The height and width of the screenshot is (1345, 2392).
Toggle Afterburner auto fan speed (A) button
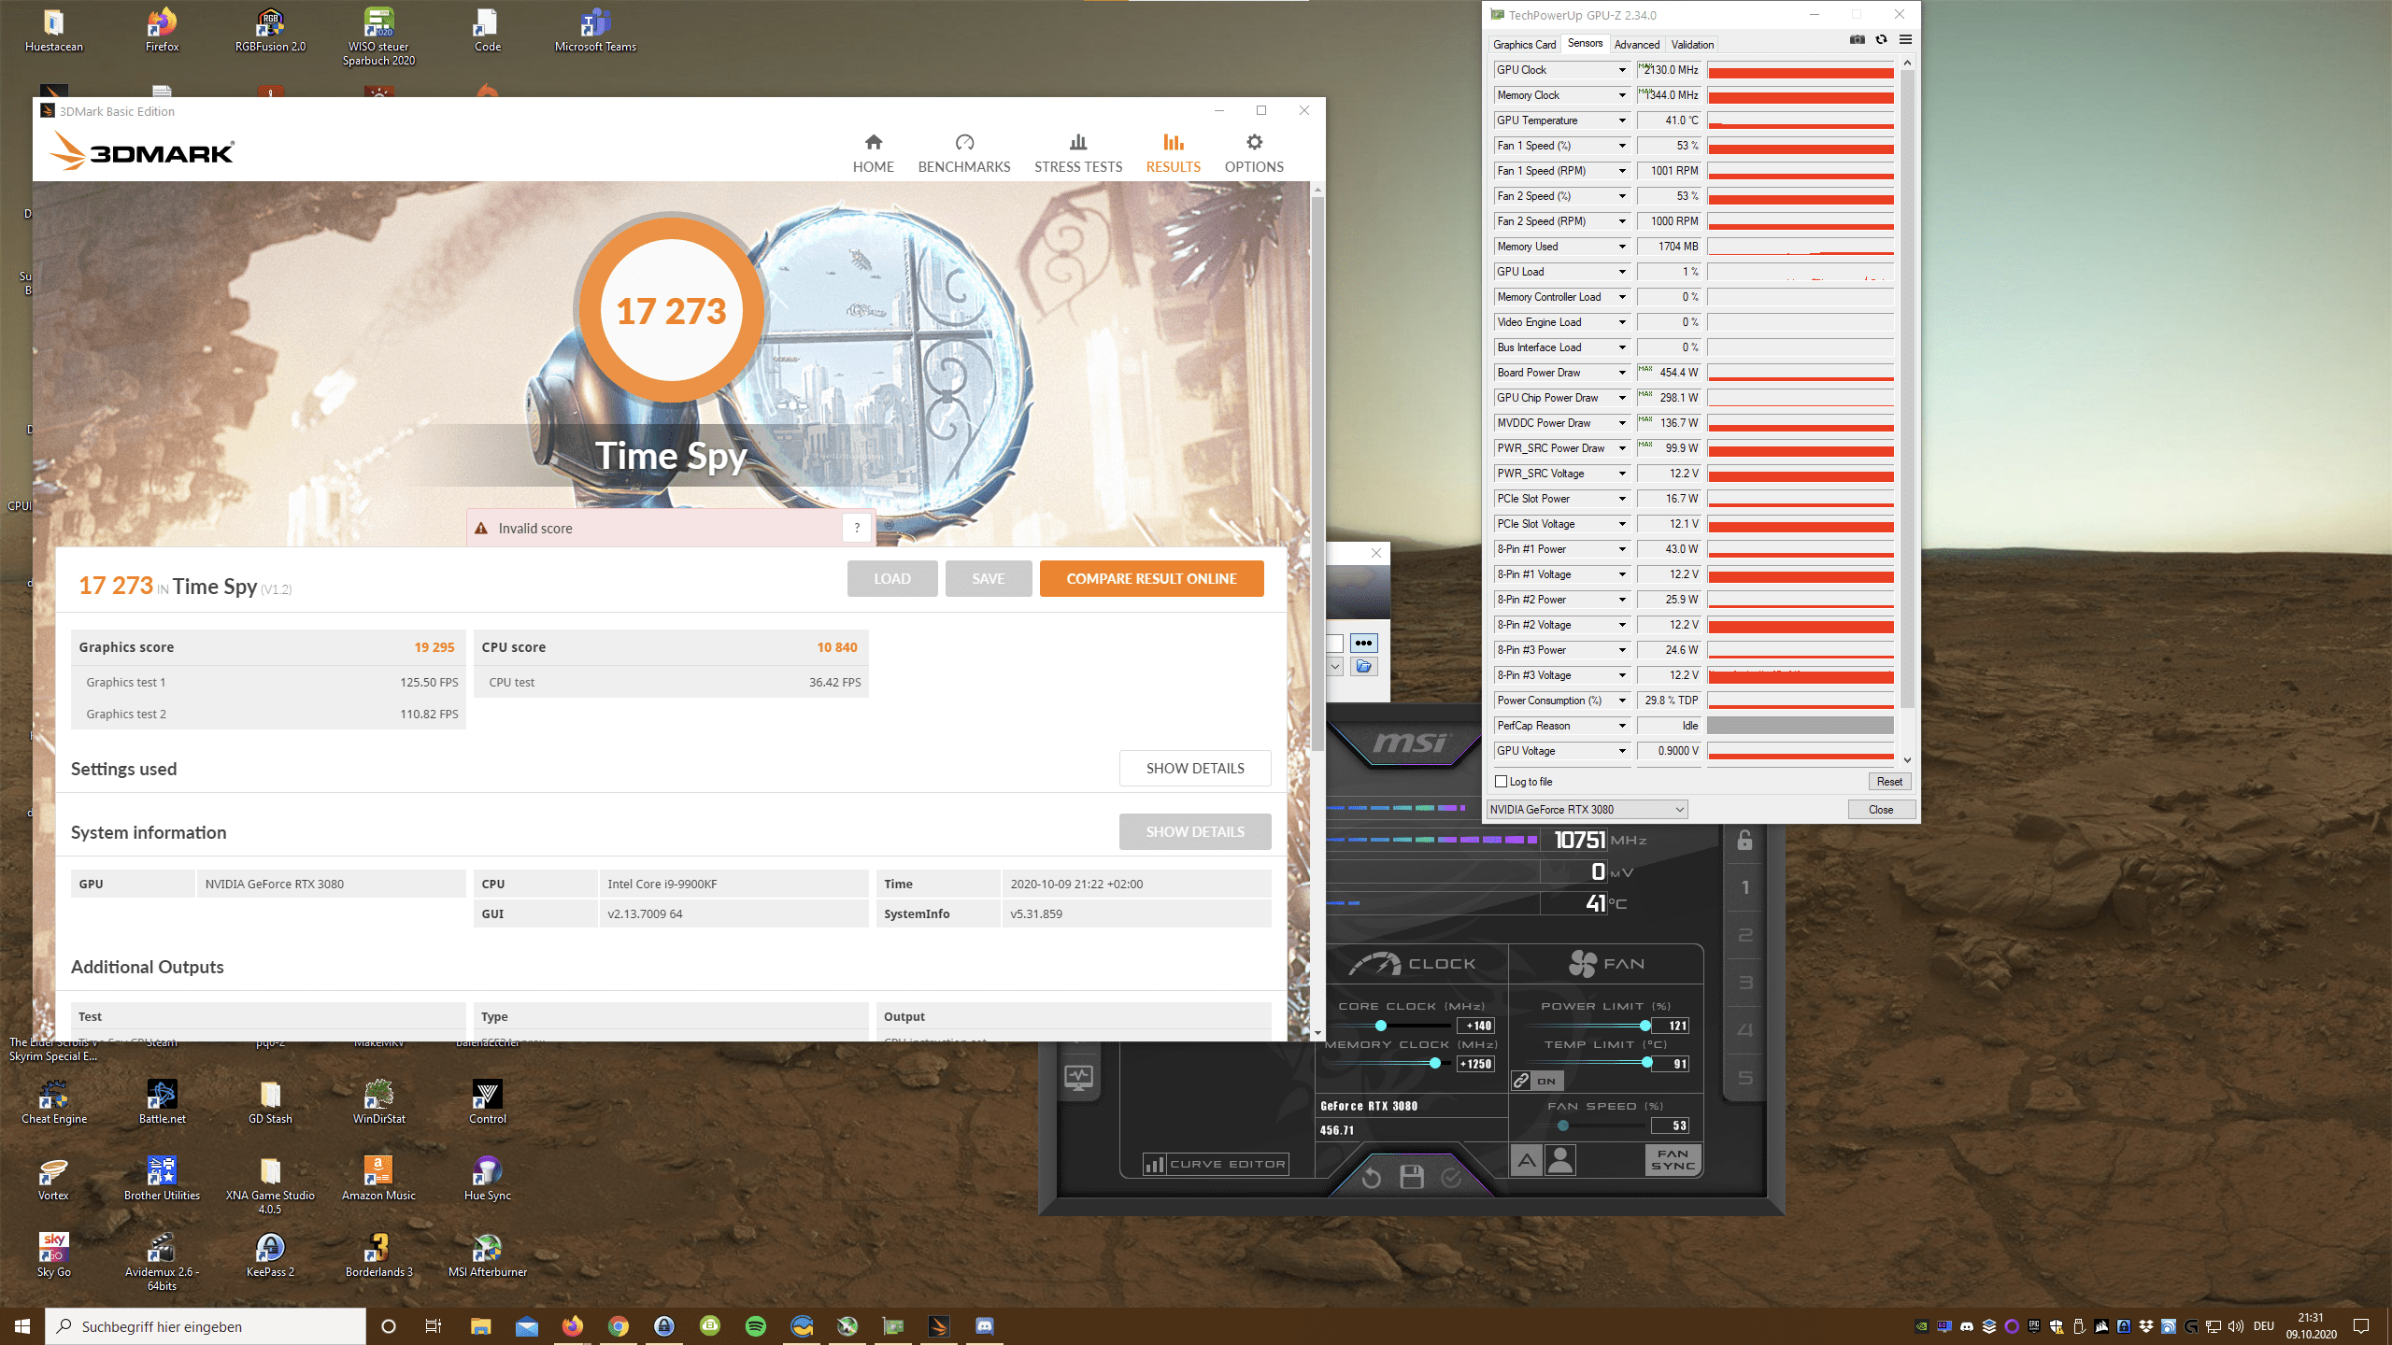(x=1527, y=1161)
